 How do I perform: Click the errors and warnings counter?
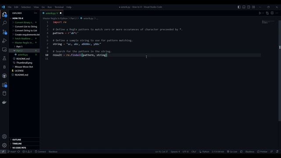tap(27, 151)
